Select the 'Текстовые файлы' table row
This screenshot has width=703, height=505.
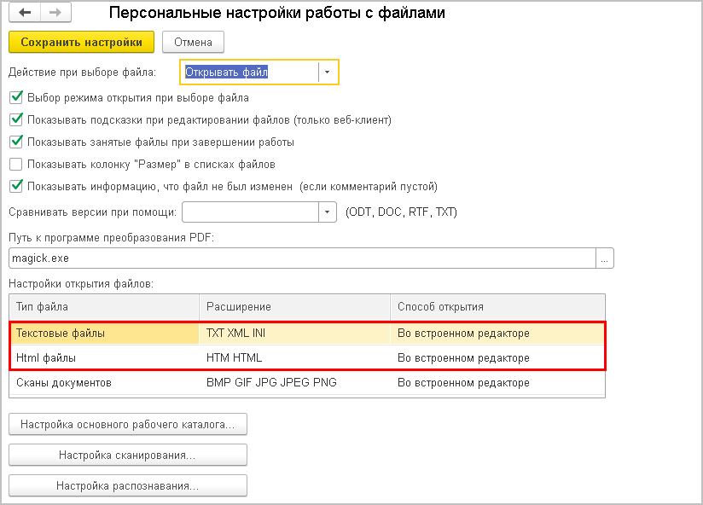pyautogui.click(x=102, y=333)
